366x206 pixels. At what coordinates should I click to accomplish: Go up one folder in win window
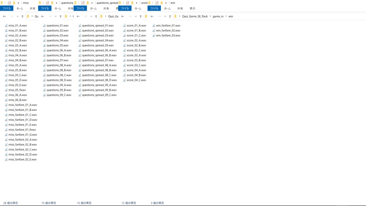[170, 16]
